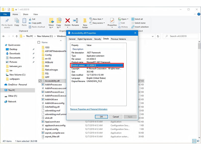Click Select all in ribbon
Image resolution: width=201 pixels, height=150 pixels.
(137, 19)
